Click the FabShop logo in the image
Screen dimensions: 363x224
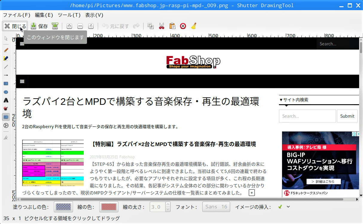193,62
